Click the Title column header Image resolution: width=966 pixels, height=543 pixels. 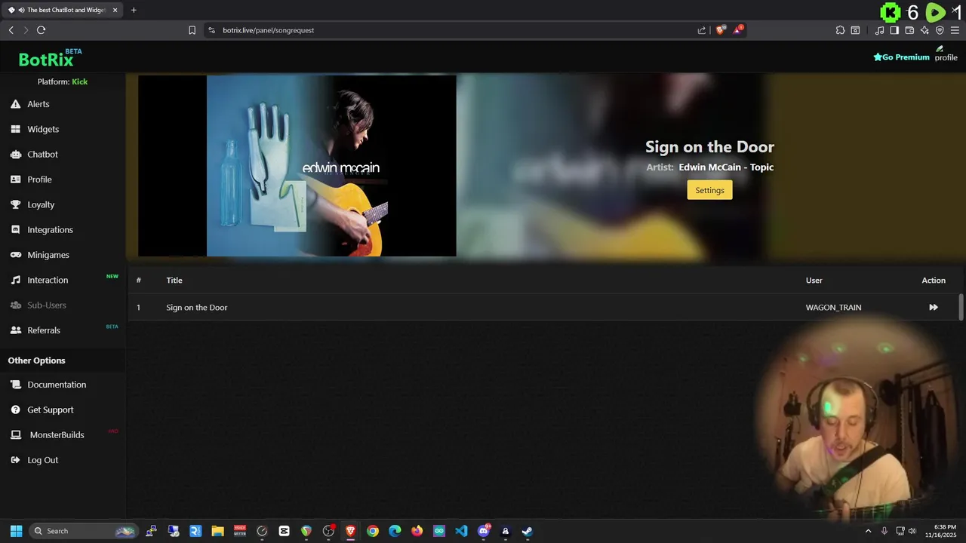coord(174,281)
